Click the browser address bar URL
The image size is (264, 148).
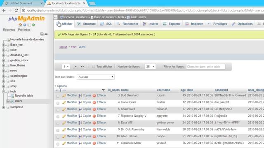pyautogui.click(x=145, y=10)
